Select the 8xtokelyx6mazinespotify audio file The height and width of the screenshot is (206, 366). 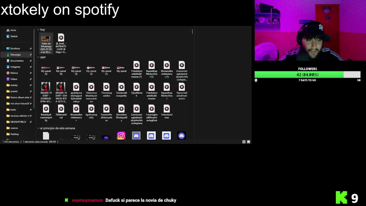46,113
